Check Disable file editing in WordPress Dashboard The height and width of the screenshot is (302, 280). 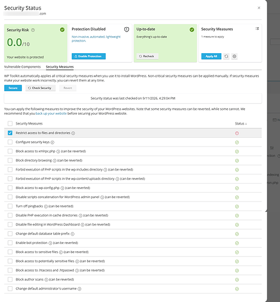[10, 225]
